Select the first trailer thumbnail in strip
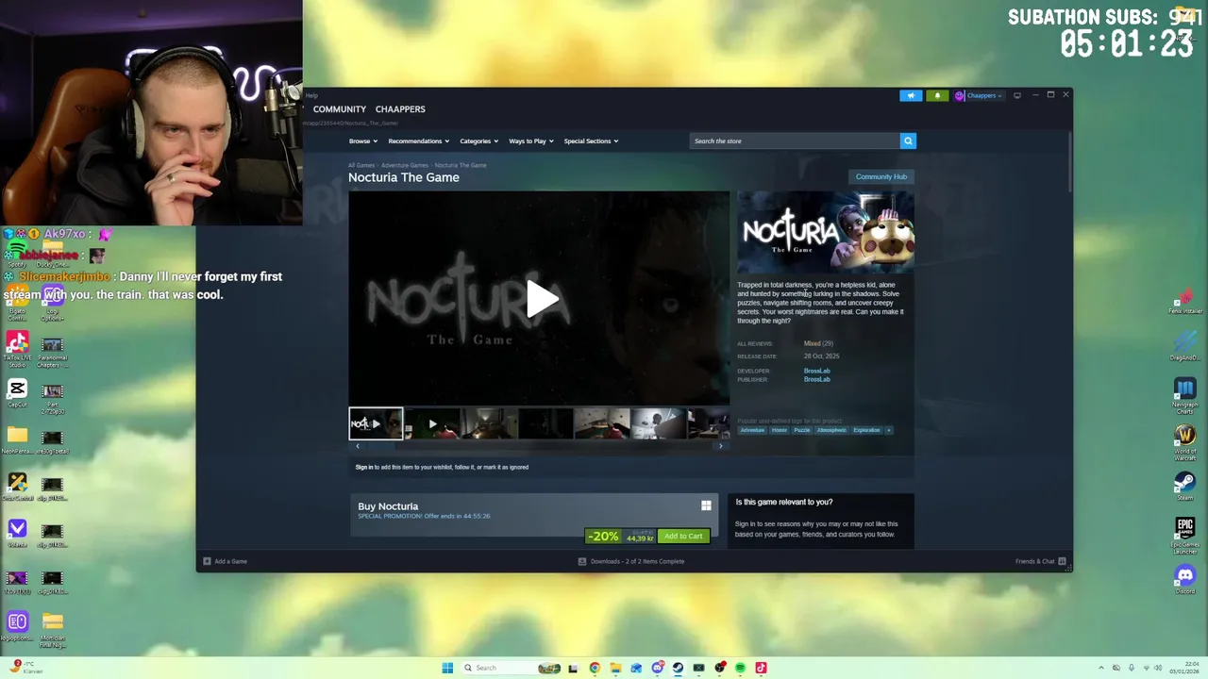 point(376,423)
